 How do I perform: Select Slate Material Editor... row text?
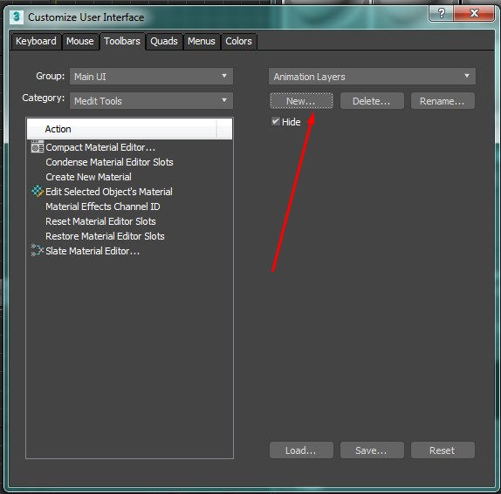click(x=93, y=251)
